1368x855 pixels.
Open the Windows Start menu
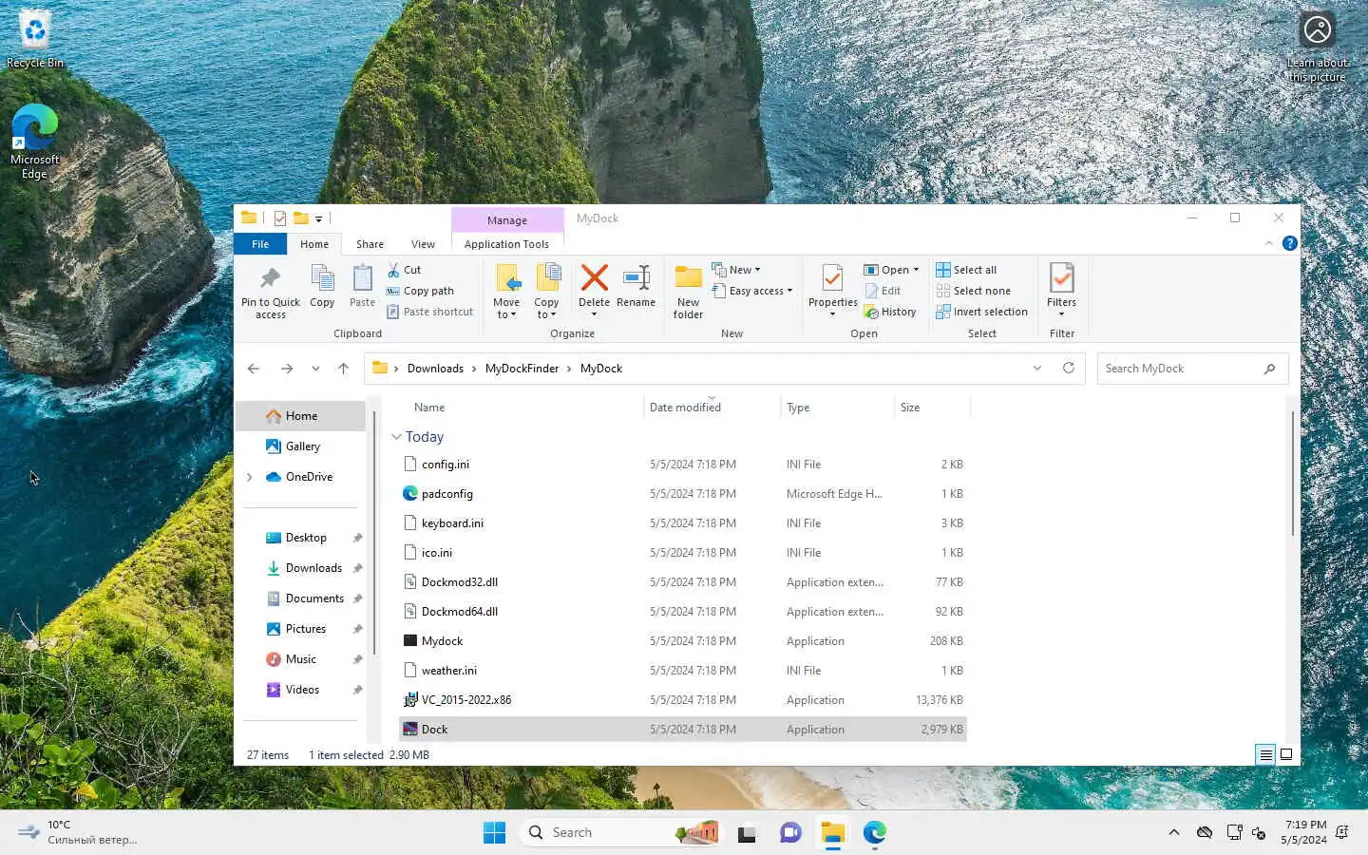(494, 832)
